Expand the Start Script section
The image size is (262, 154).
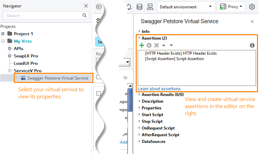pos(139,114)
